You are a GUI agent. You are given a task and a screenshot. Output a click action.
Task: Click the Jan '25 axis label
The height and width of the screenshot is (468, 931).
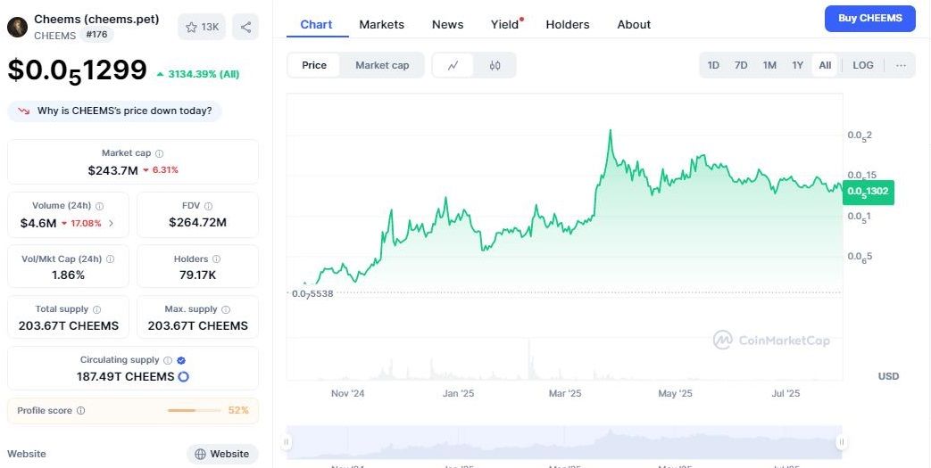(x=459, y=393)
